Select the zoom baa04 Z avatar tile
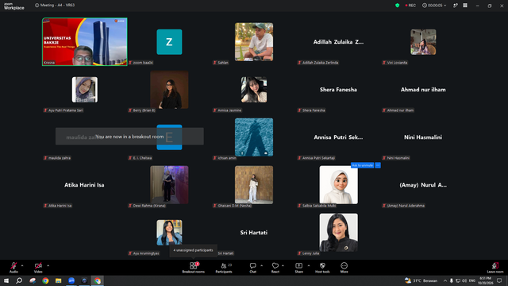Image resolution: width=508 pixels, height=286 pixels. [169, 42]
